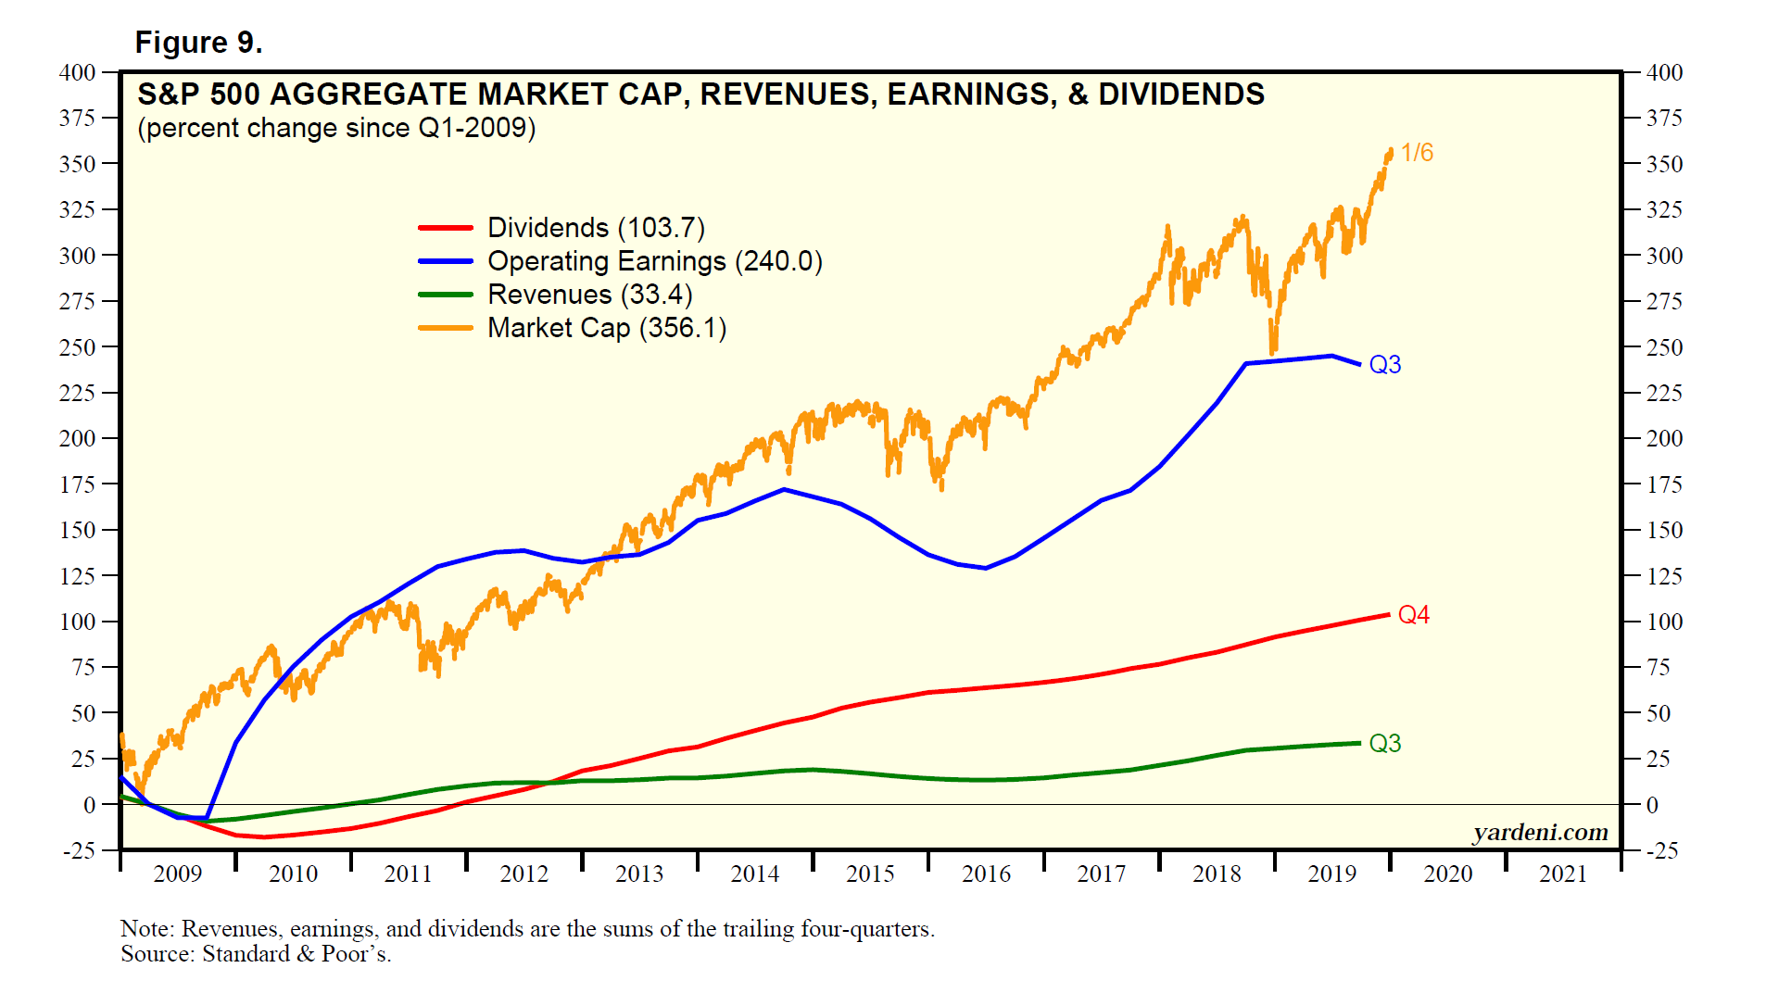
Task: Click the orange 1/6 end label
Action: (1416, 153)
